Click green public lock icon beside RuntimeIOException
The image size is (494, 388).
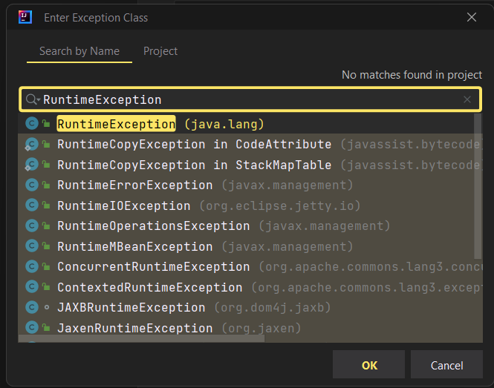[46, 205]
